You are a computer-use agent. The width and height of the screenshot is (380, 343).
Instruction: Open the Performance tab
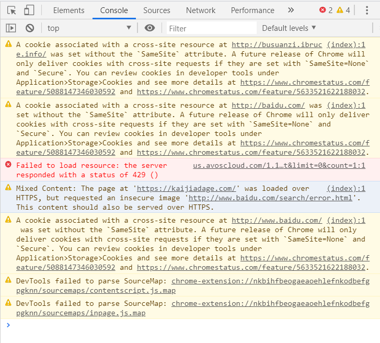click(252, 10)
